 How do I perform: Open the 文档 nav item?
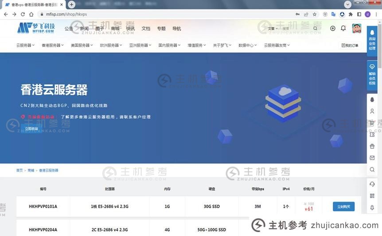146,29
